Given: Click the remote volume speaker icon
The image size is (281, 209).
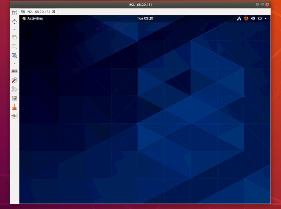Looking at the screenshot, I should (253, 18).
